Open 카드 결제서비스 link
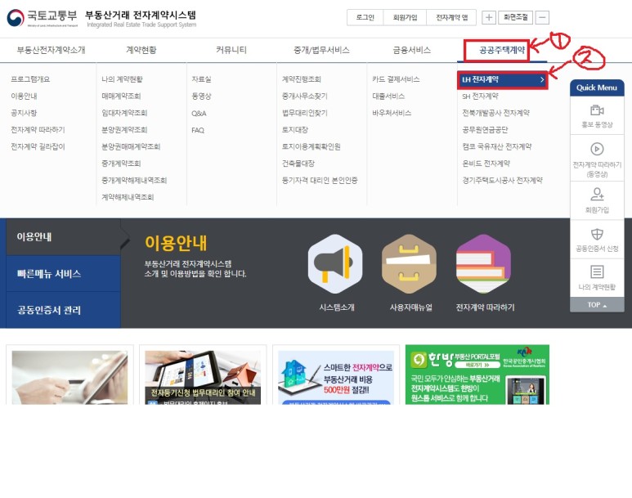The image size is (632, 498). point(396,79)
